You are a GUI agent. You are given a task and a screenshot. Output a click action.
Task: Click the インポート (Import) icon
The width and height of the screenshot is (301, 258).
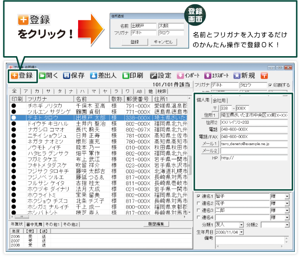pos(188,76)
